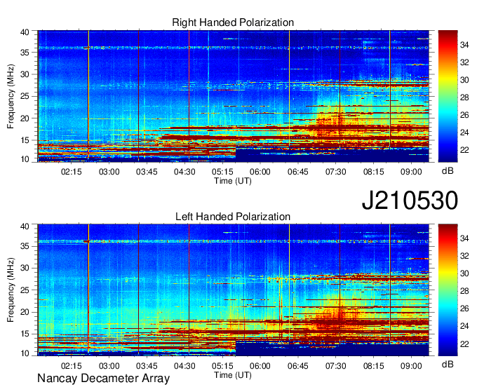Click the Left Handed plot's dB color bar
The image size is (477, 387).
(448, 290)
